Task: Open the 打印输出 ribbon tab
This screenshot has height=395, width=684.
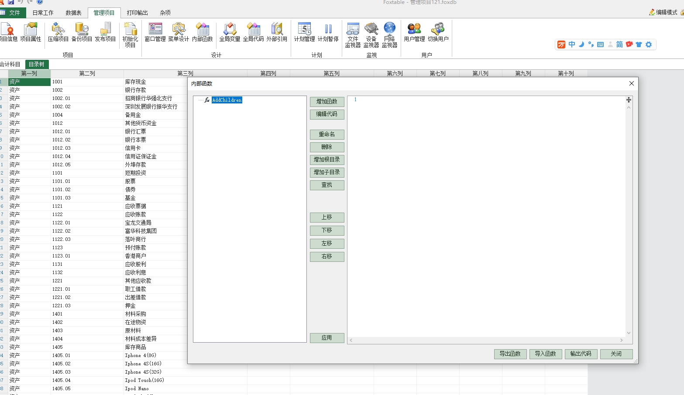Action: click(x=137, y=13)
